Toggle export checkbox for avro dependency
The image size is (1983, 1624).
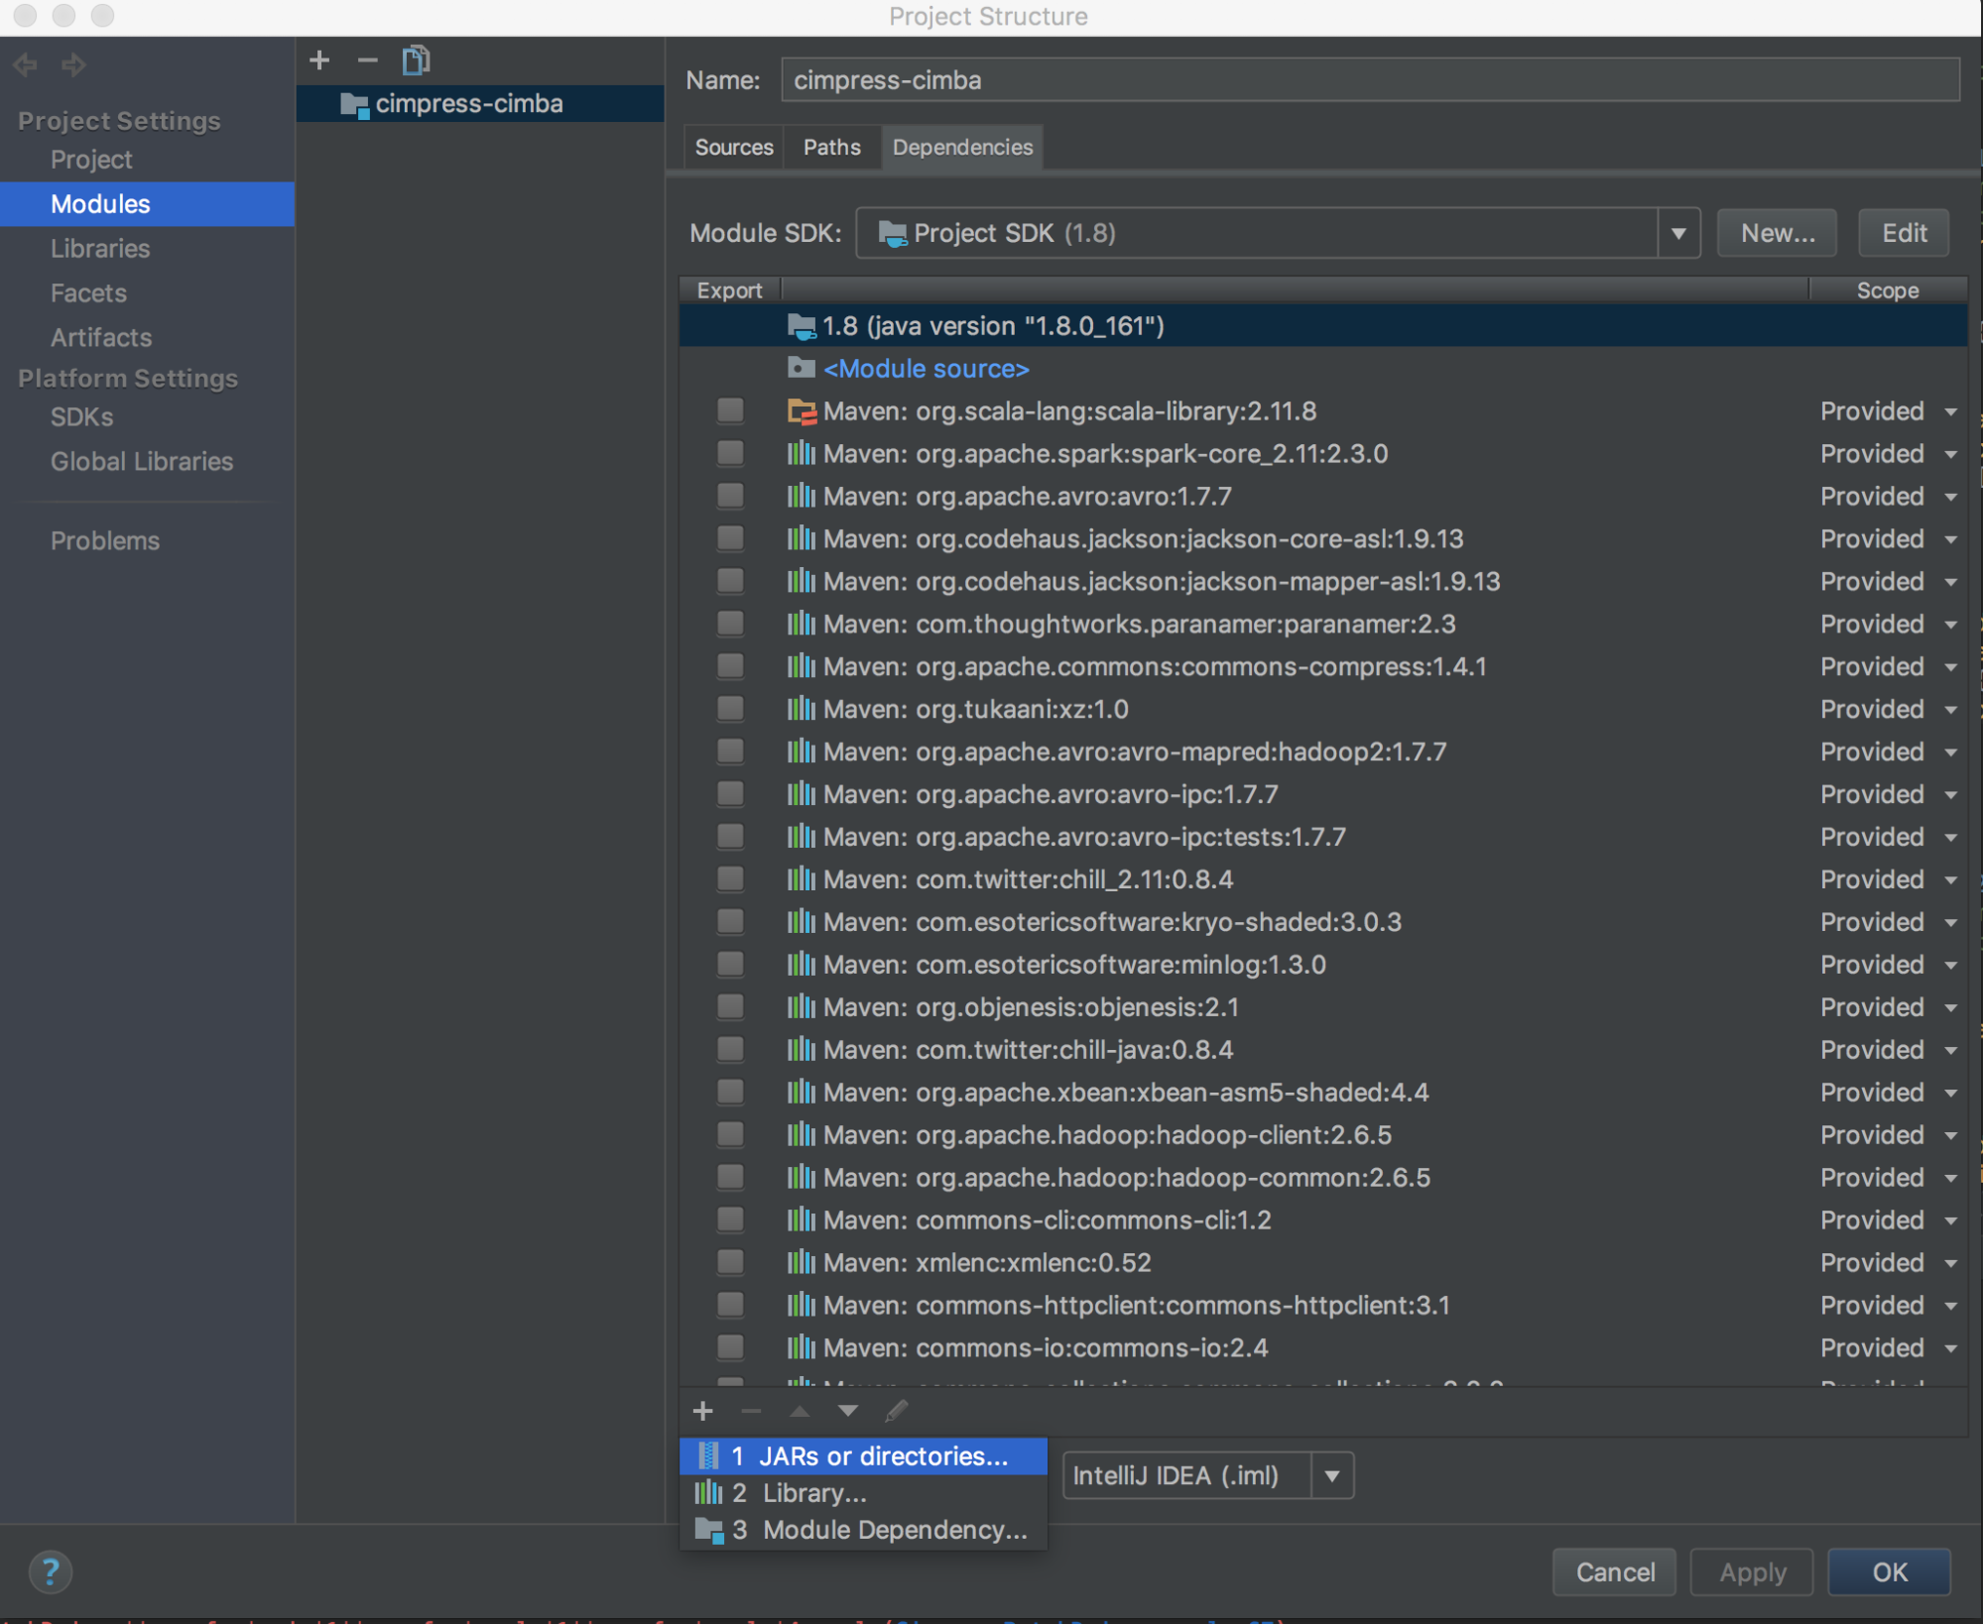(730, 496)
